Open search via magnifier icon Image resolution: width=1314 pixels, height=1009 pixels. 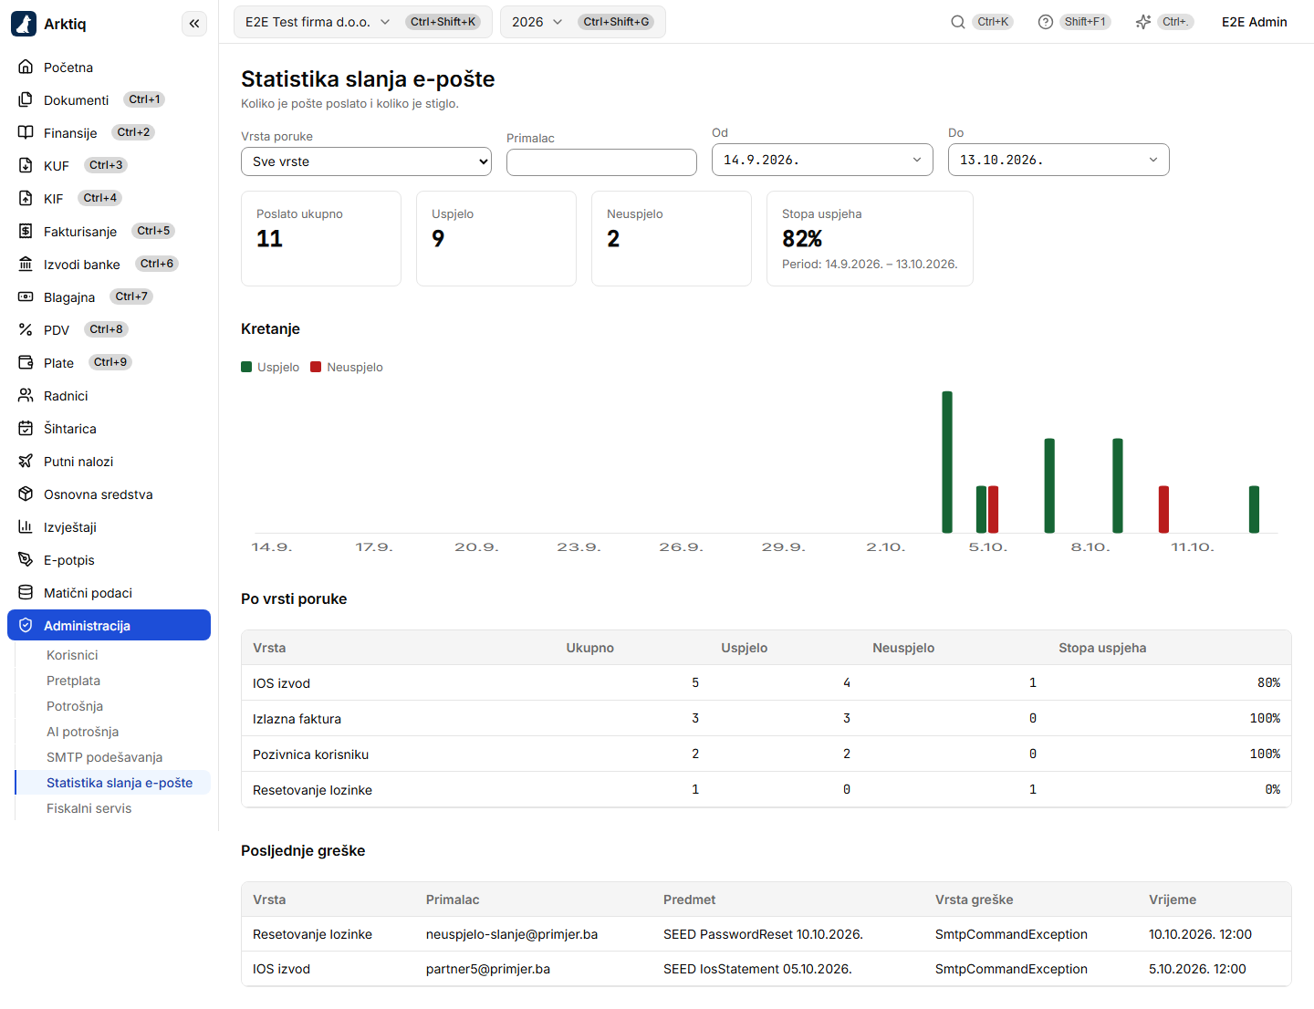coord(958,22)
